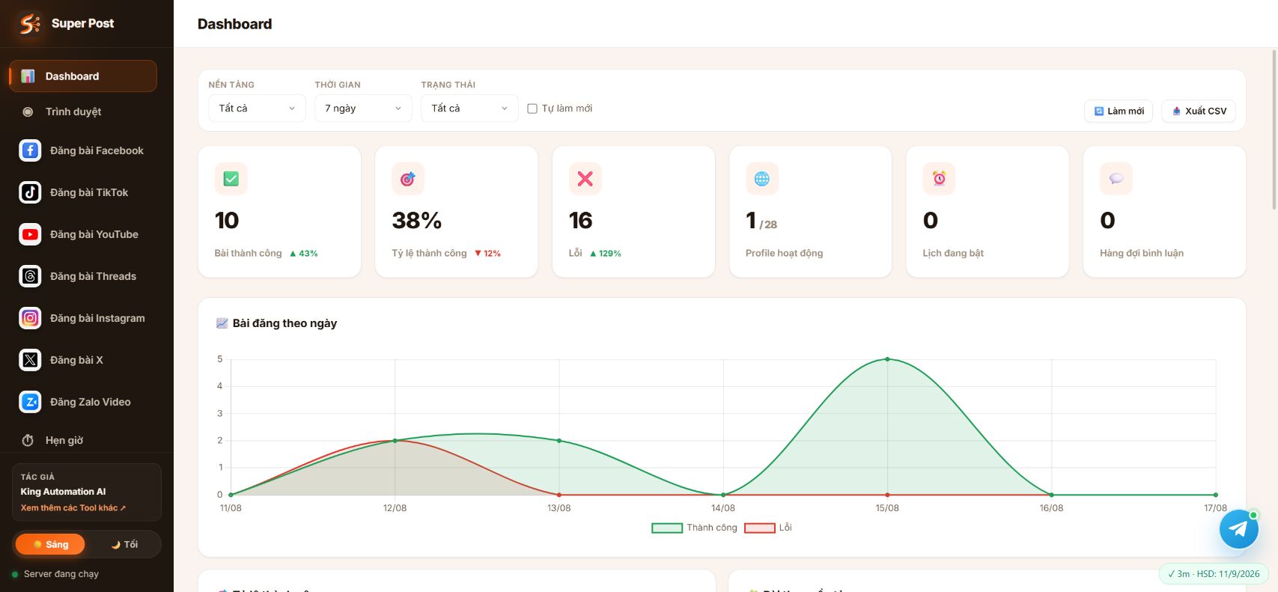The image size is (1278, 592).
Task: Click the 15/08 peak point on green line
Action: tap(887, 359)
